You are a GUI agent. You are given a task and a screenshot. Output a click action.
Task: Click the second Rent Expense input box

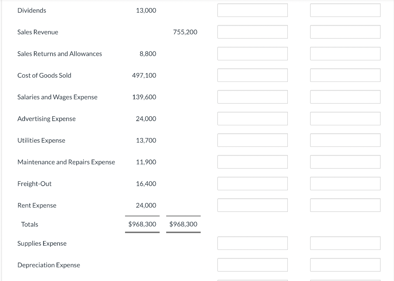345,205
